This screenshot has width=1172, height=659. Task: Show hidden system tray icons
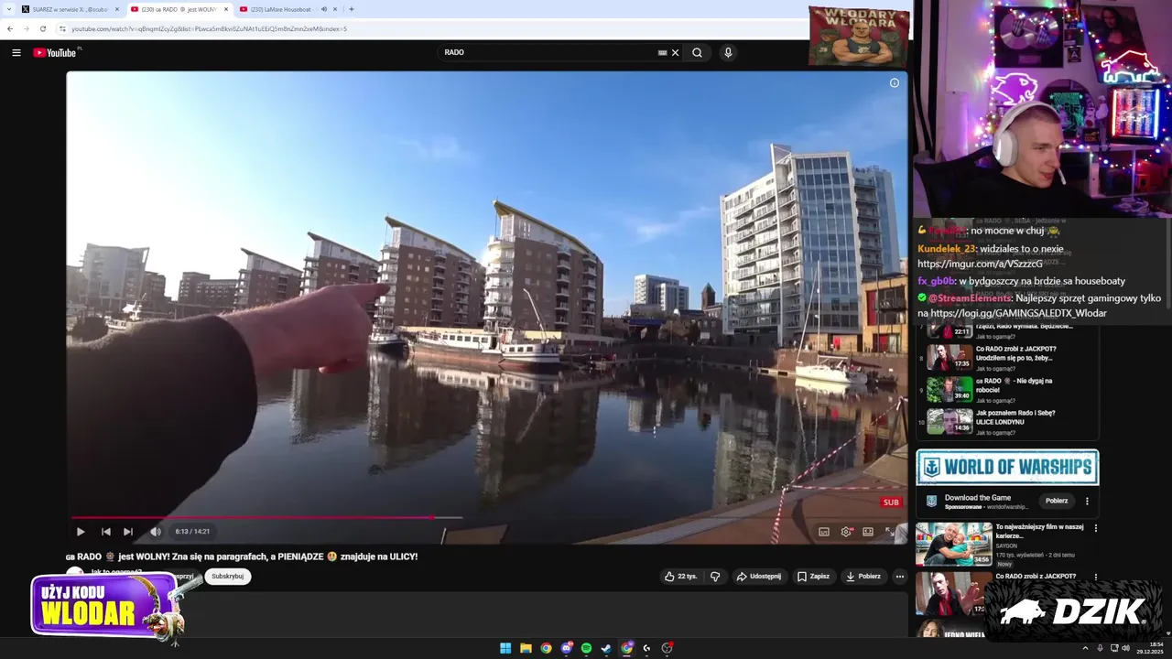pyautogui.click(x=1087, y=648)
